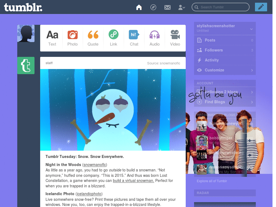Open Following 2 blogs

click(225, 92)
